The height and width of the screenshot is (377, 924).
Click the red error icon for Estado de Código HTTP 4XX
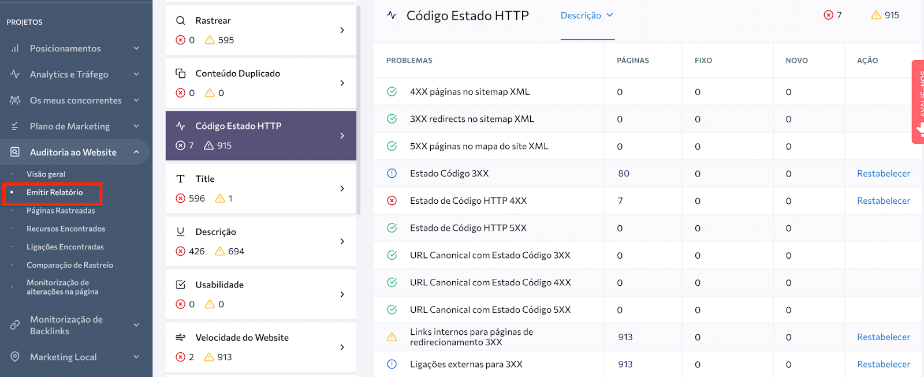[x=392, y=201]
